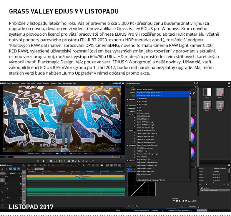Click the Y channel button in Kurve
Image resolution: width=231 pixels, height=216 pixels.
129,170
